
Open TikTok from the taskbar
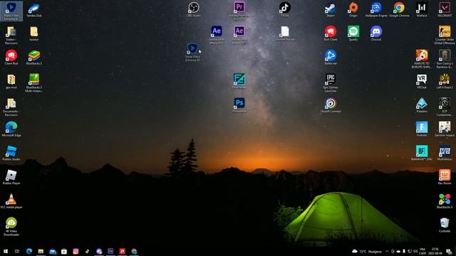coord(87,251)
